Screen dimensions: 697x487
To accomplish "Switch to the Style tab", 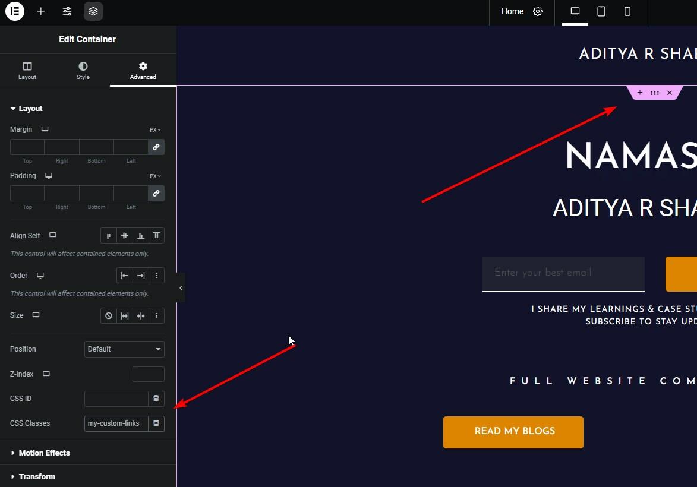I will [x=83, y=69].
